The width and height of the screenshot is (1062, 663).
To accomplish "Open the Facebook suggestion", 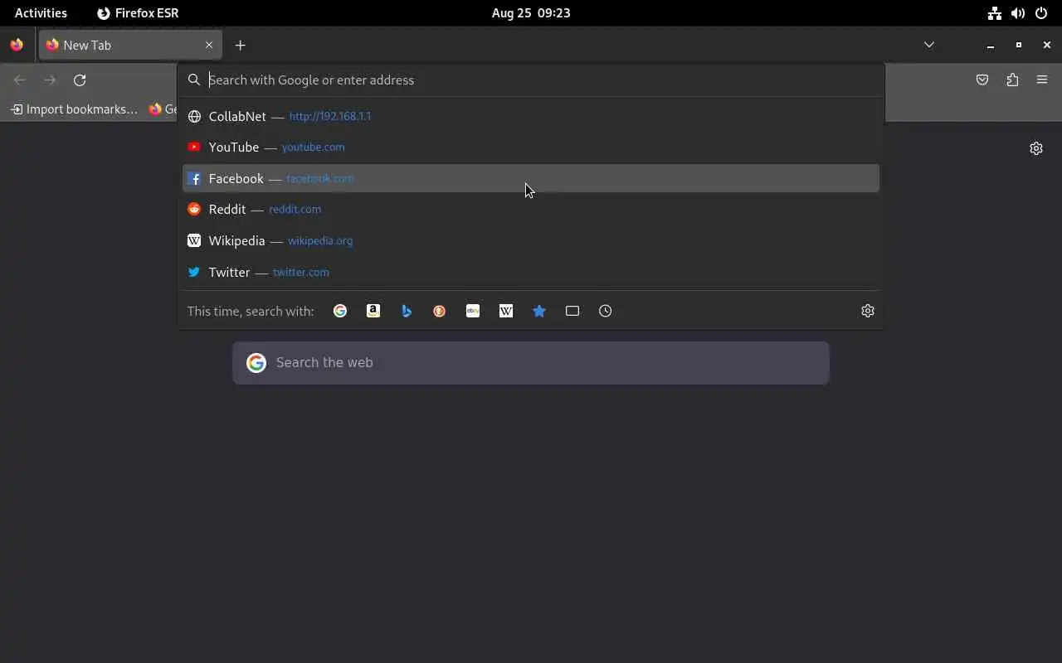I will [531, 178].
